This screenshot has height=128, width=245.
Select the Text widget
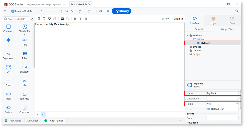[25, 42]
